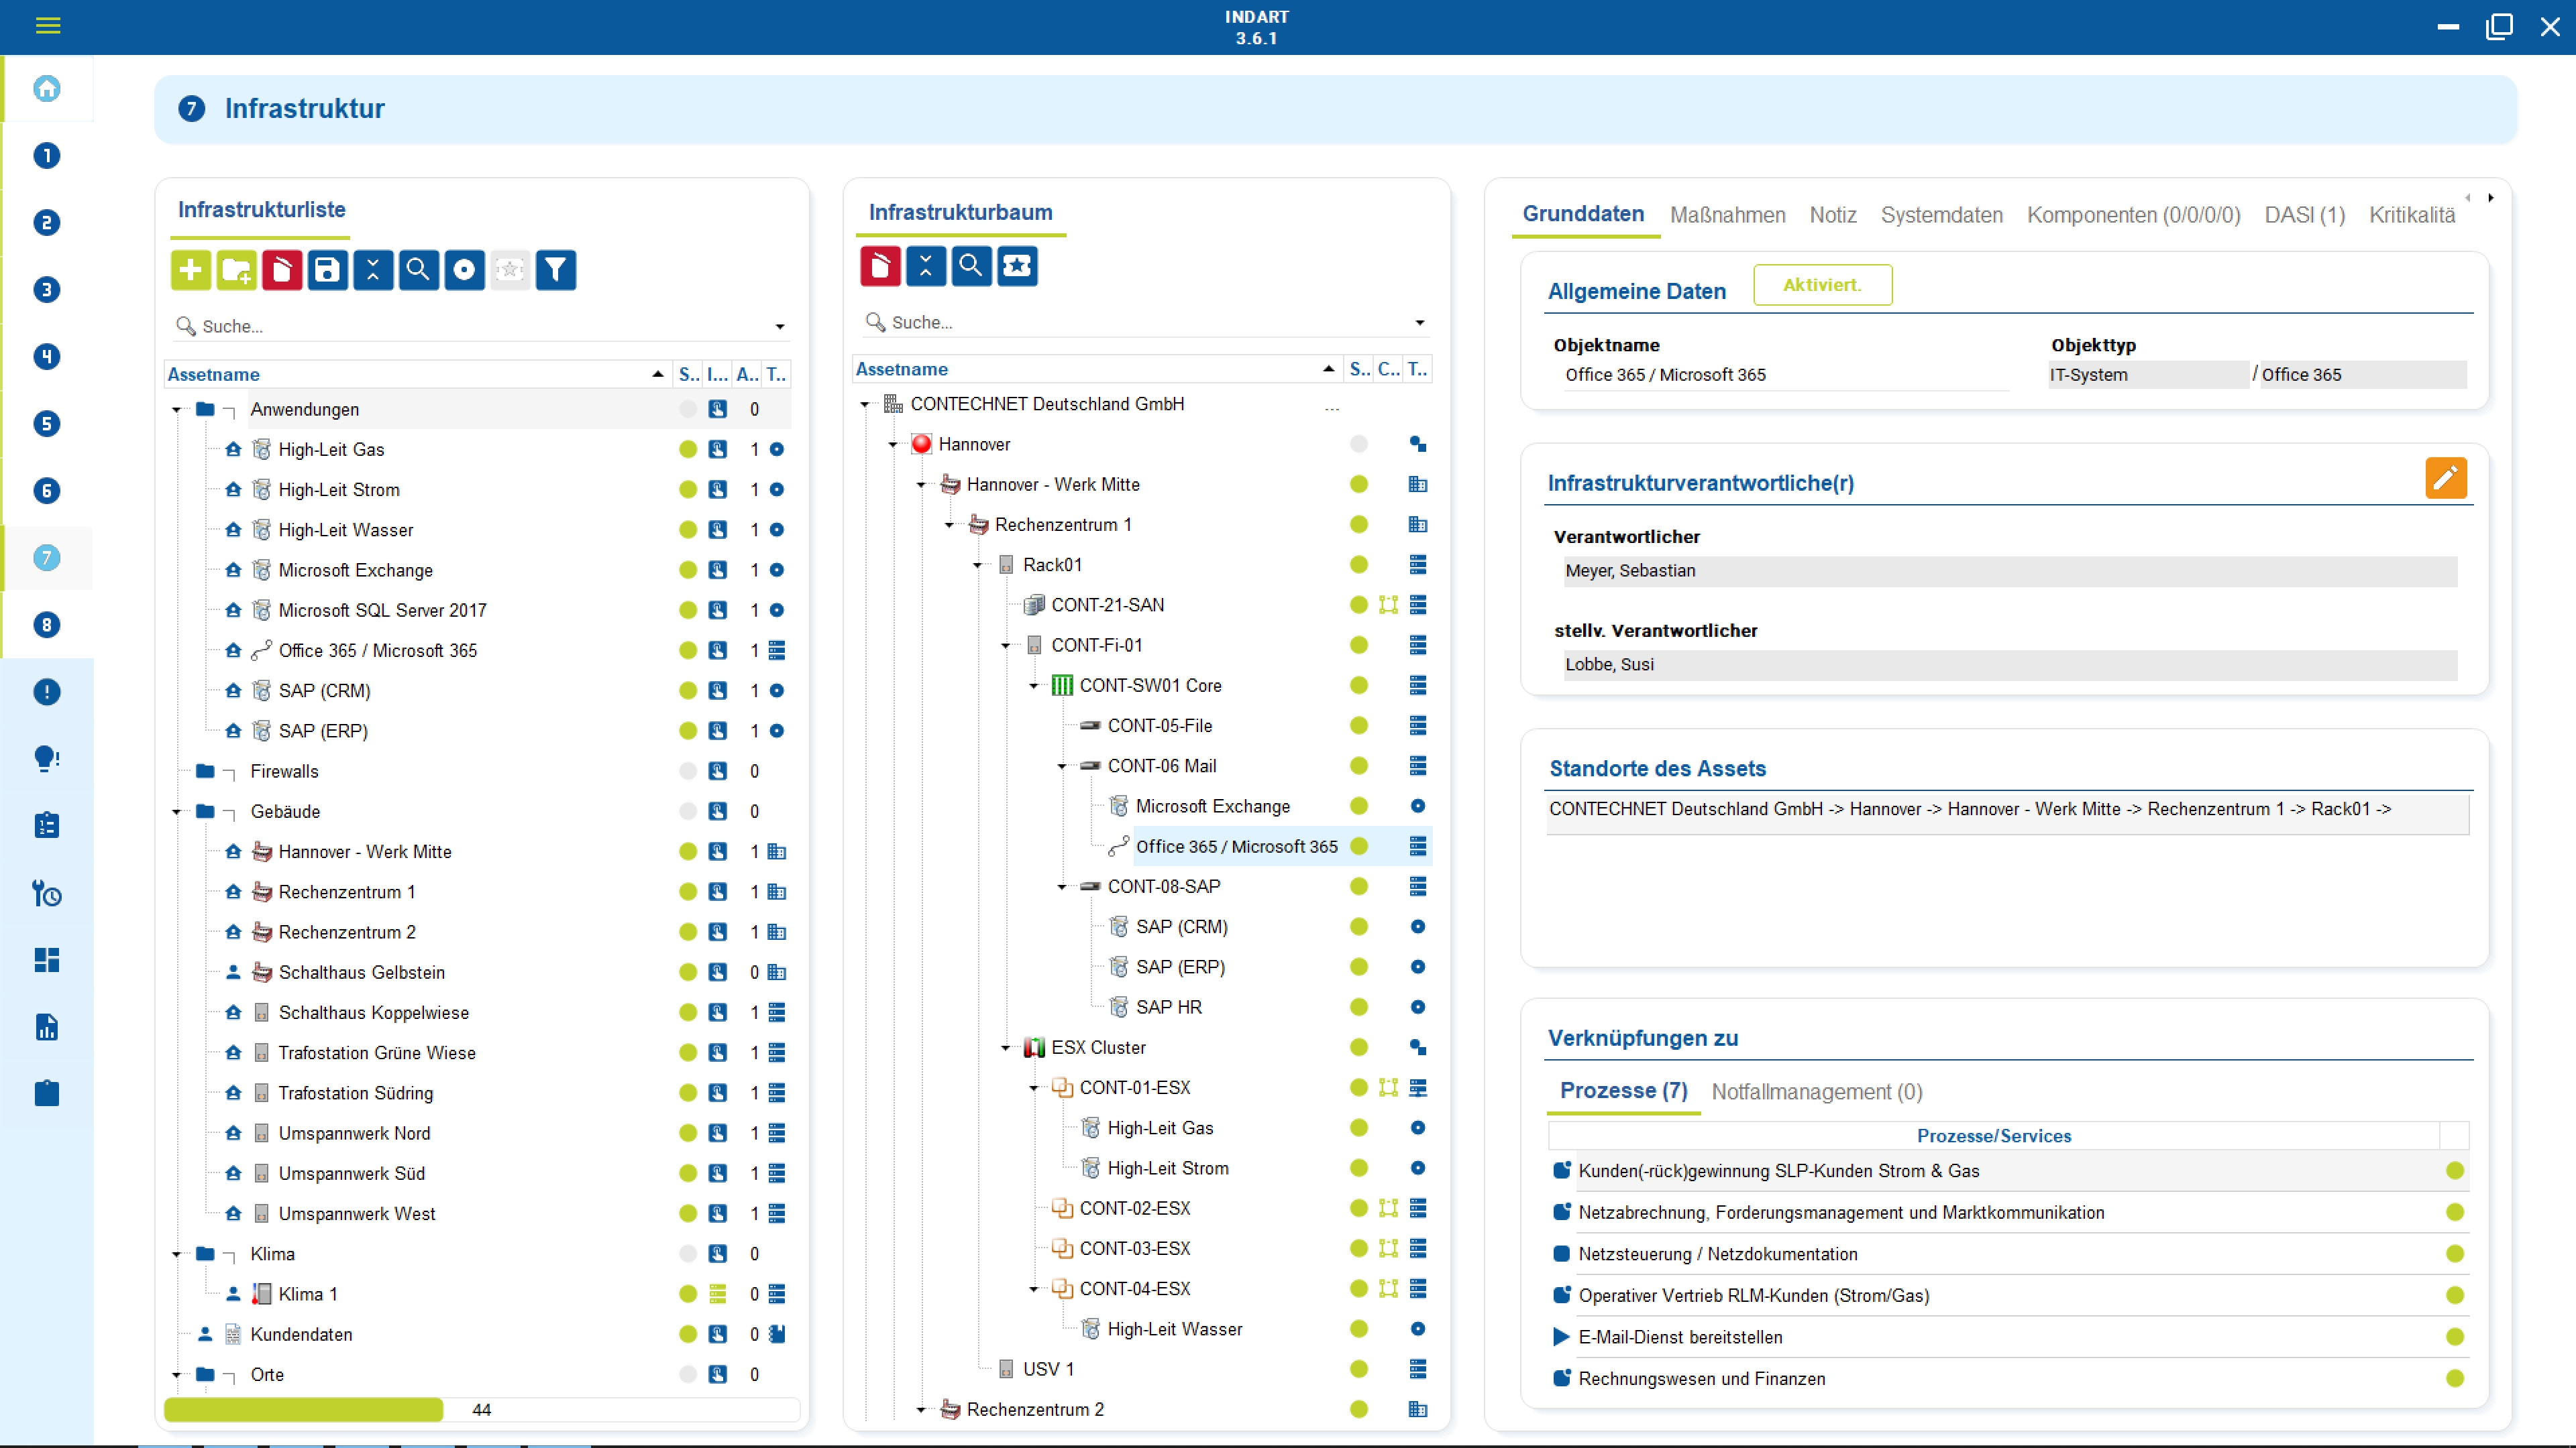Open sidebar module number 8
This screenshot has height=1448, width=2576.
click(47, 625)
